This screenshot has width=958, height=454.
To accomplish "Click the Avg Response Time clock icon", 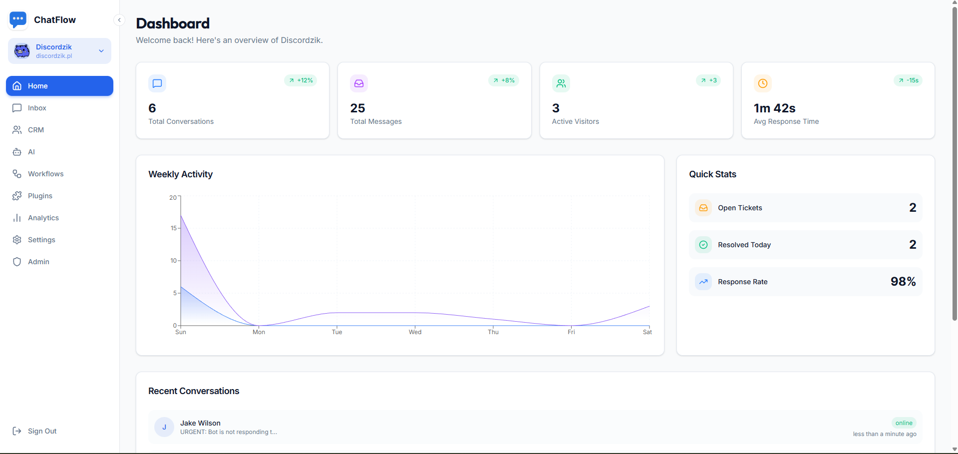I will click(762, 83).
